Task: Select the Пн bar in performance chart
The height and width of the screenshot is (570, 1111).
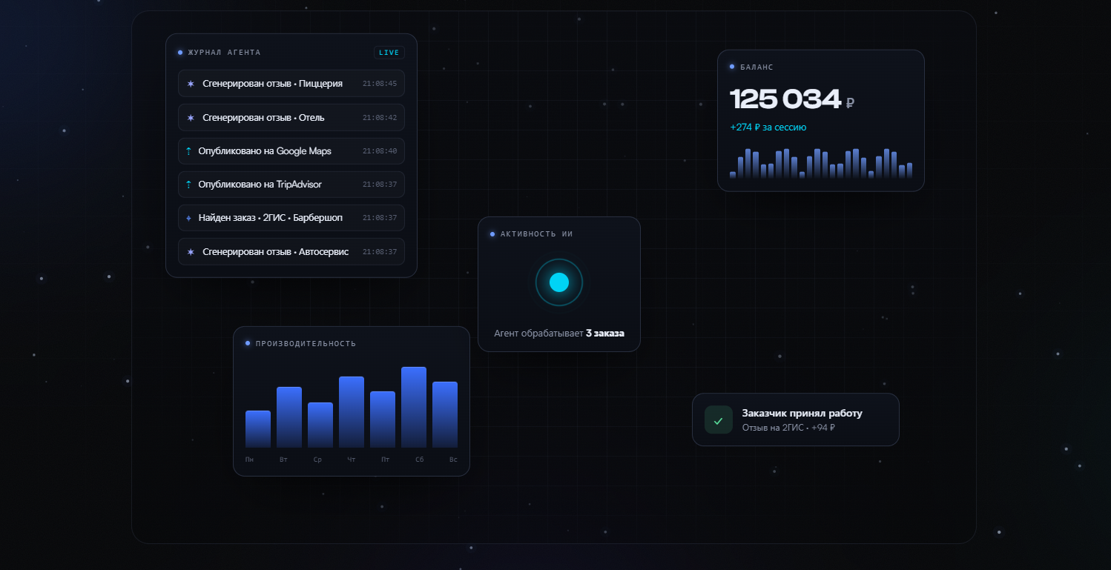Action: (x=258, y=429)
